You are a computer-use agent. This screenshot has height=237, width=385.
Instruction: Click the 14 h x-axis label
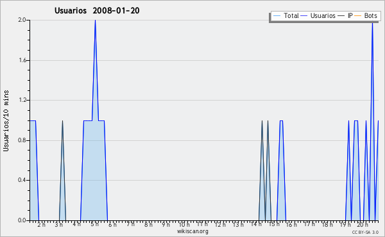coord(256,224)
